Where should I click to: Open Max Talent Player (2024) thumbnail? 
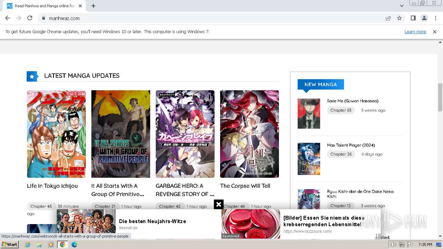309,159
